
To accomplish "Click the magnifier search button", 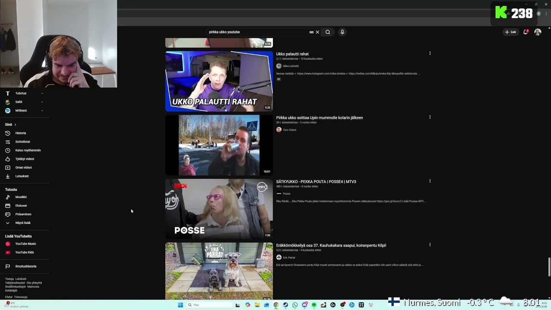I will point(328,32).
